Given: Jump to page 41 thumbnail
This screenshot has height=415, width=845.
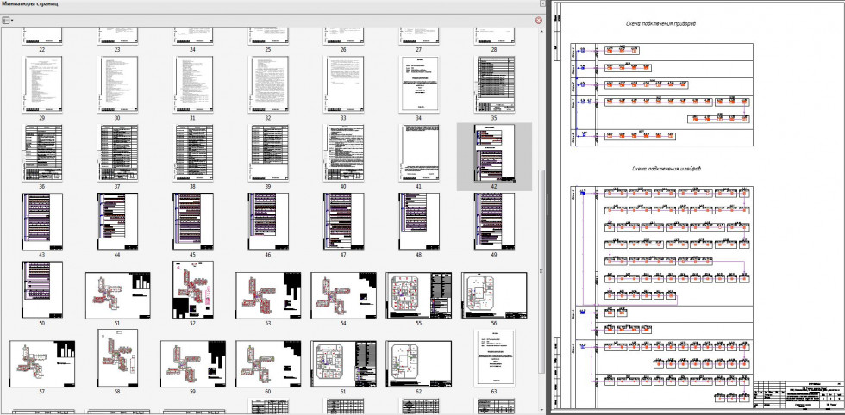Looking at the screenshot, I should point(418,153).
